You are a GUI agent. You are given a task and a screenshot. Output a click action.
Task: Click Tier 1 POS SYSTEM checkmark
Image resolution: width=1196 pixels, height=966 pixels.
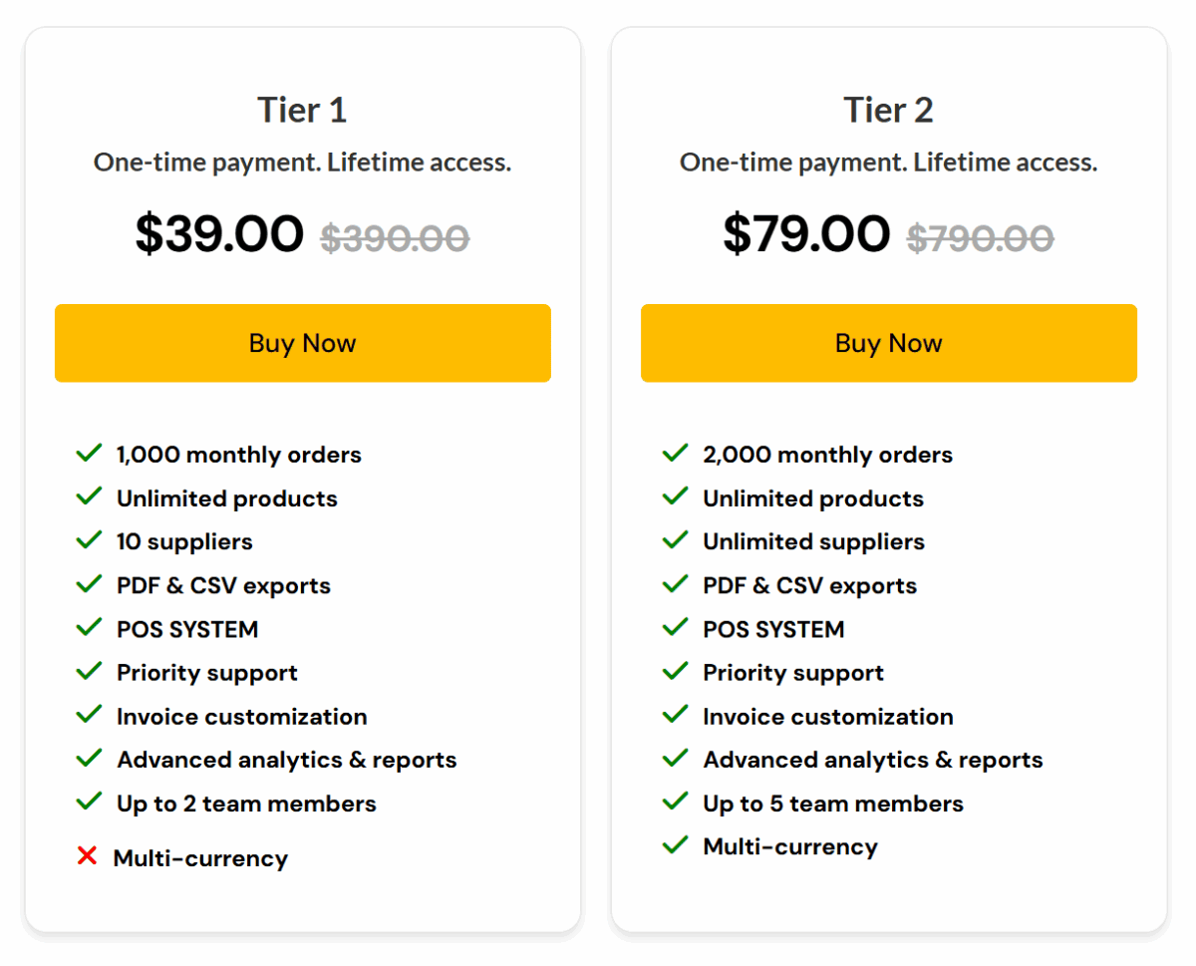[x=90, y=628]
